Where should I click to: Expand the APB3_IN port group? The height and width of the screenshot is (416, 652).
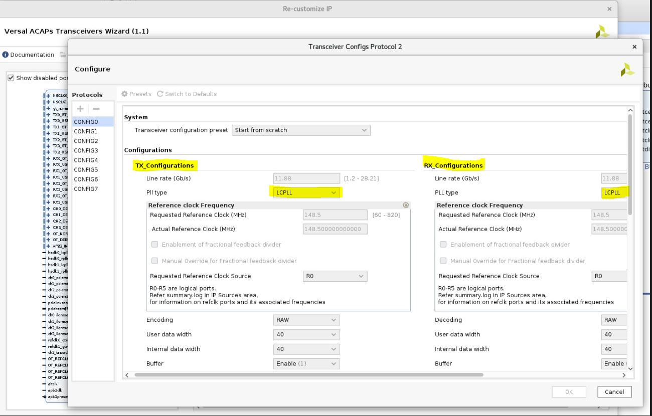coord(49,246)
